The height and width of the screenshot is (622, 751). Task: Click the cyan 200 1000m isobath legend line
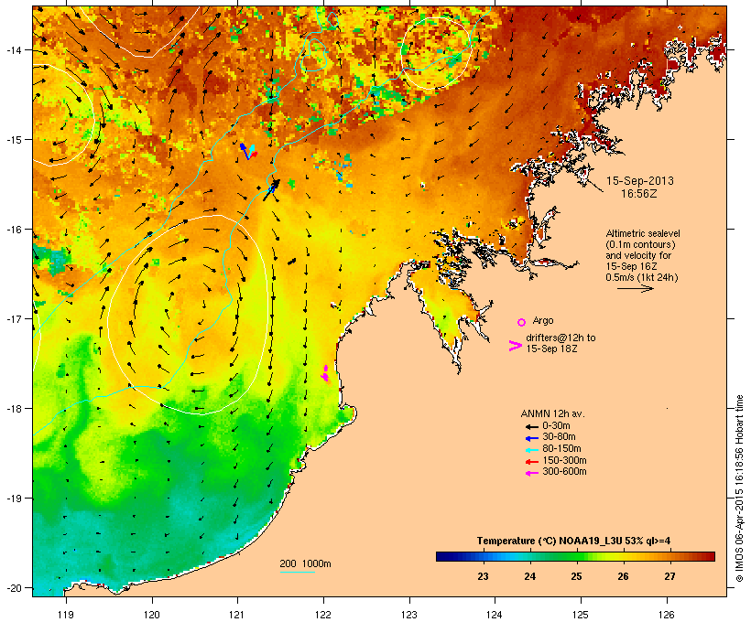298,572
